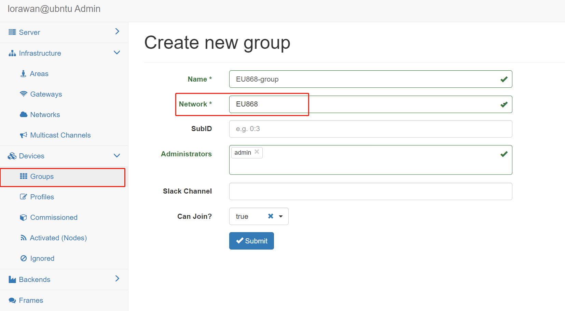This screenshot has width=565, height=311.
Task: Collapse the Infrastructure section chevron
Action: 117,53
